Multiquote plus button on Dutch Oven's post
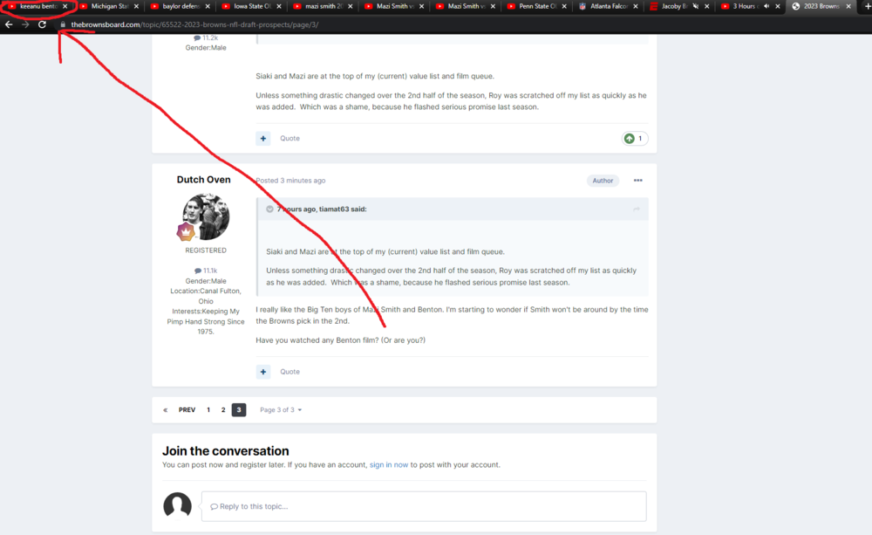This screenshot has width=872, height=535. (263, 371)
